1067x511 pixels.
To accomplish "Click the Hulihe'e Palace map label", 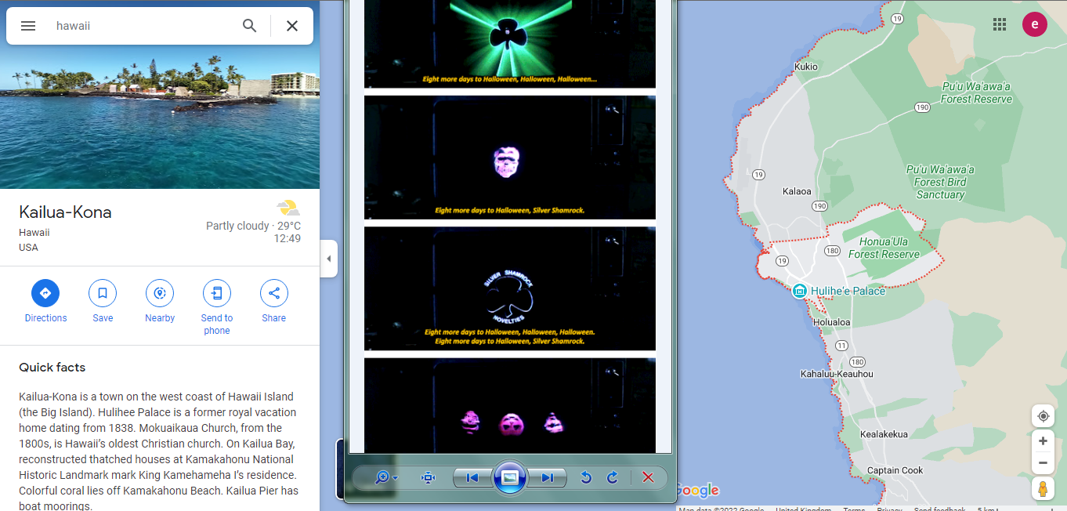I will (848, 291).
